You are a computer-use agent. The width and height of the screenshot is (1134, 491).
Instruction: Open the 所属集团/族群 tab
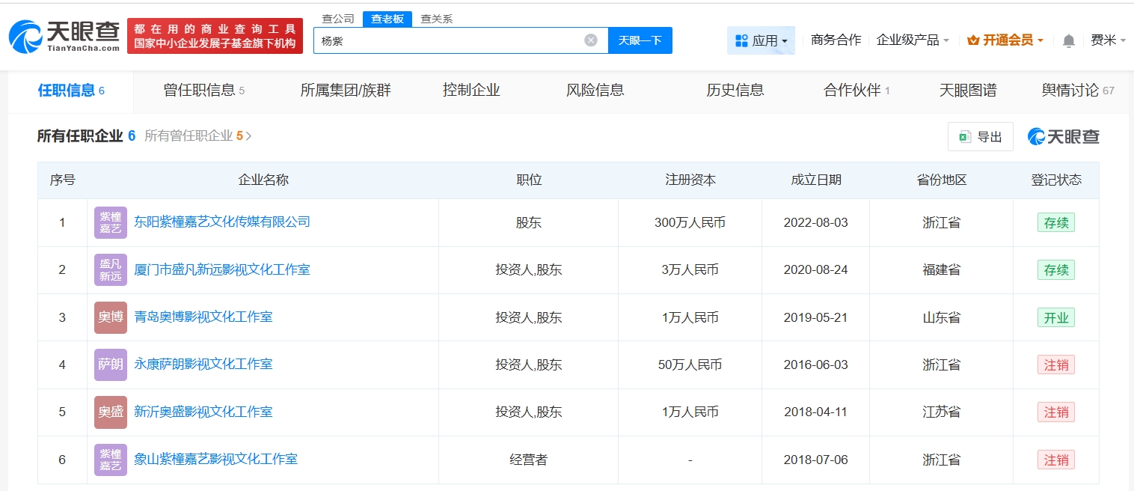(346, 91)
